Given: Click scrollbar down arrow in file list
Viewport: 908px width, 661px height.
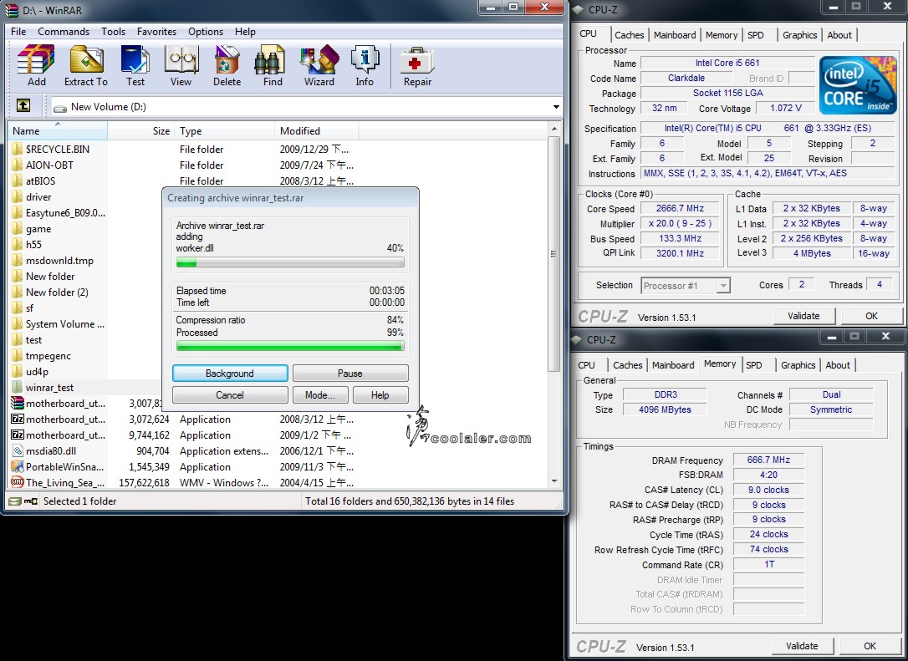Looking at the screenshot, I should tap(554, 481).
